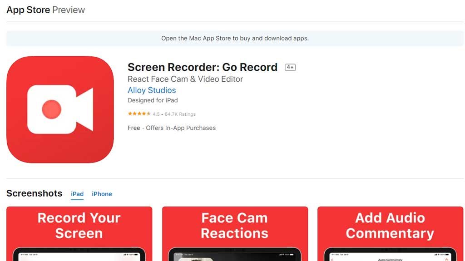This screenshot has height=261, width=465.
Task: Click the "Offers In-App Purchases" text
Action: coord(181,128)
